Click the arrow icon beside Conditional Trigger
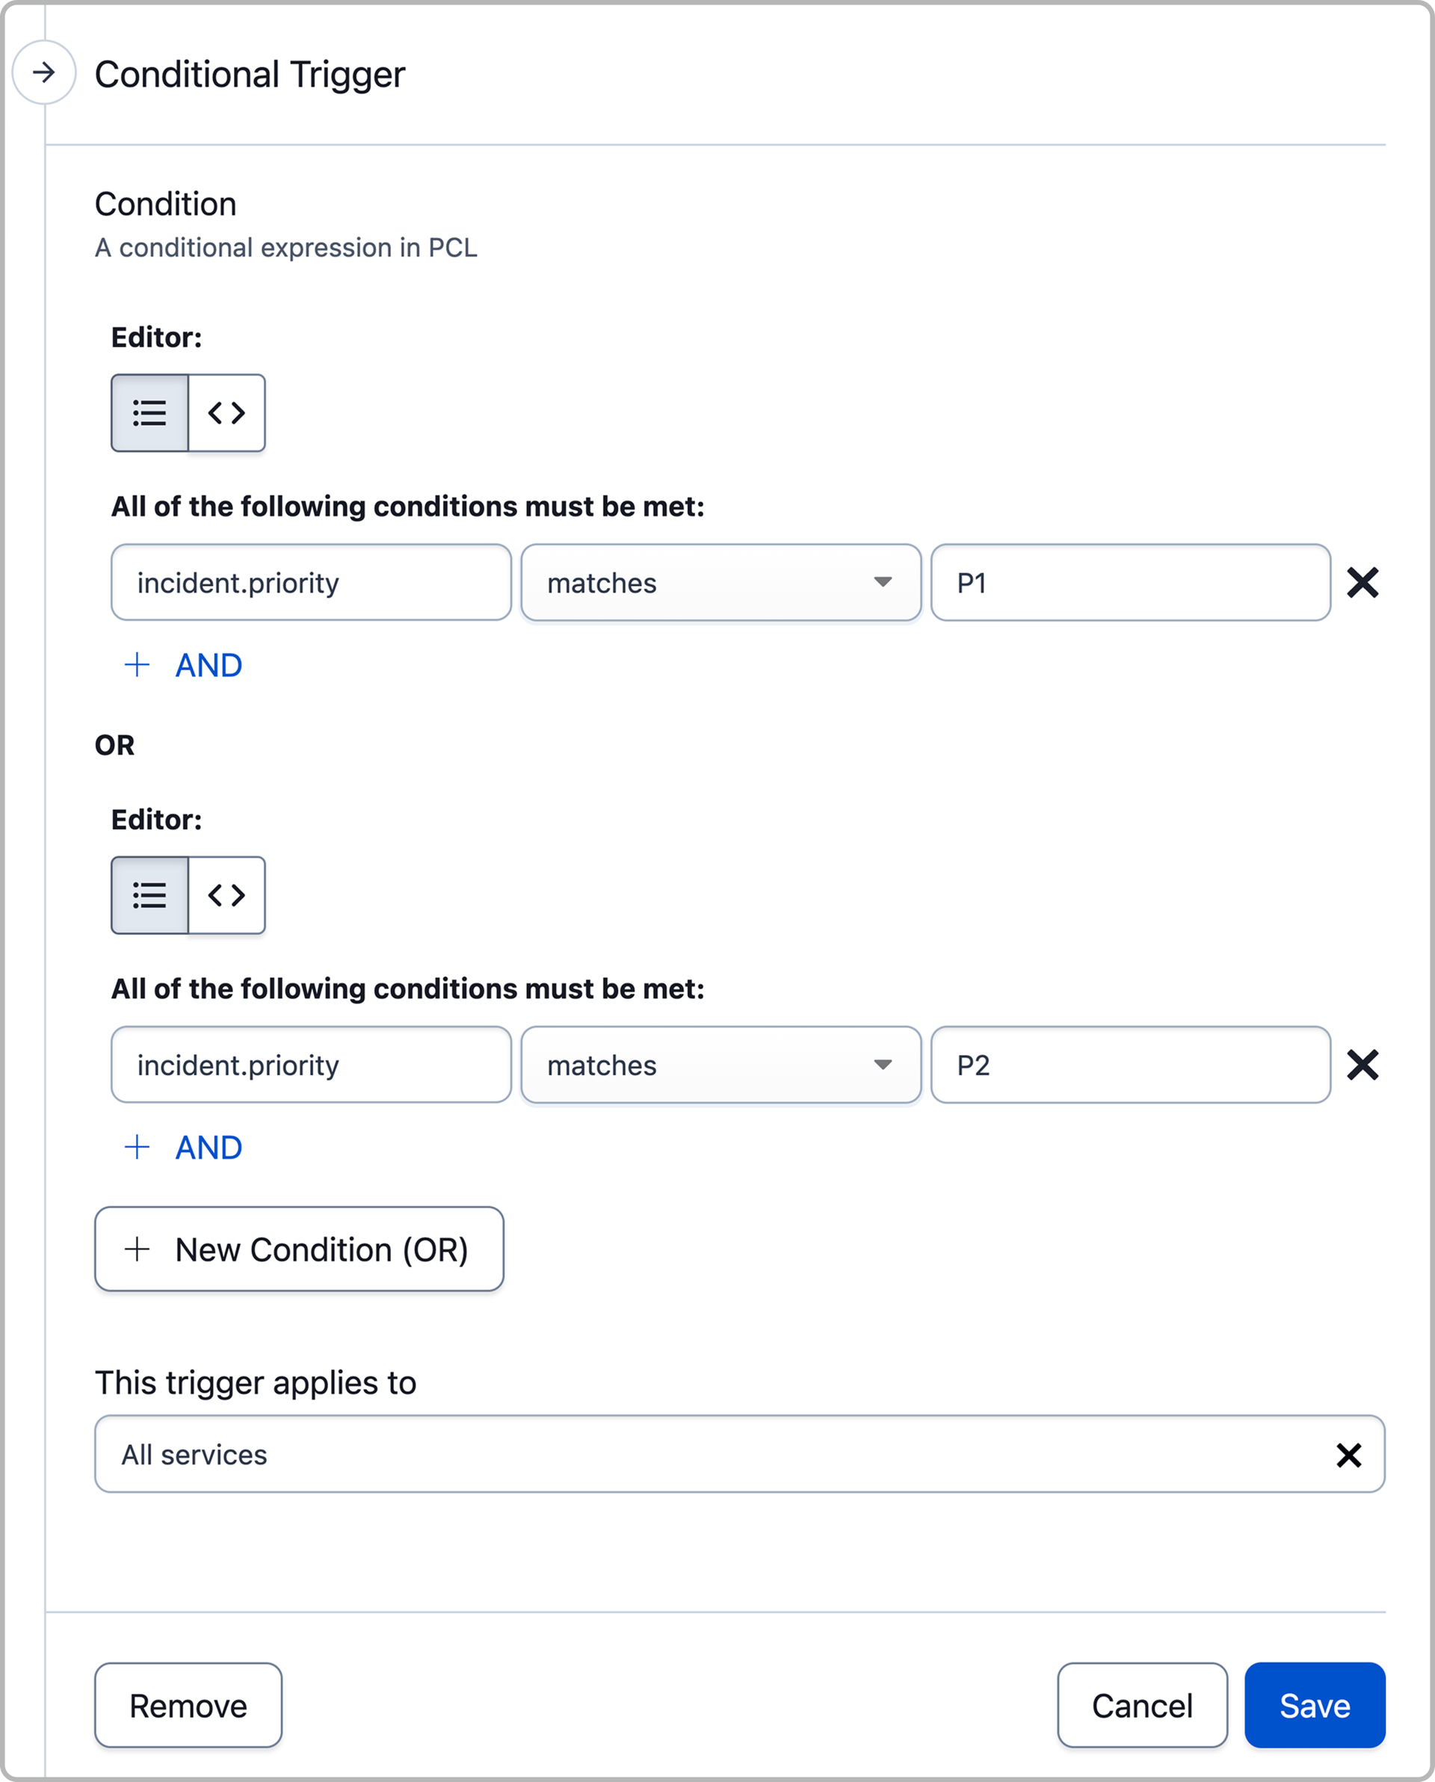Image resolution: width=1435 pixels, height=1782 pixels. click(44, 72)
